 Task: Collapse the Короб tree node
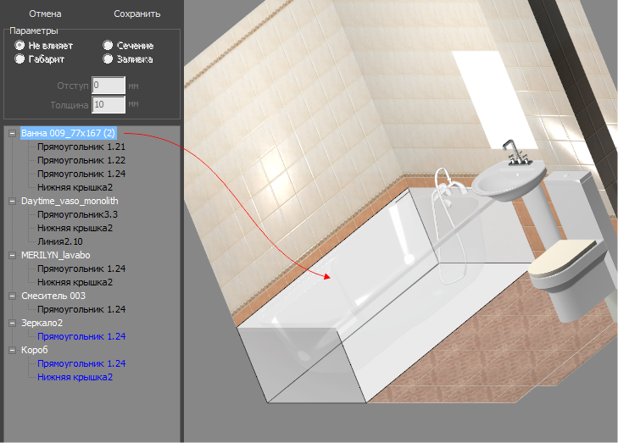(12, 350)
